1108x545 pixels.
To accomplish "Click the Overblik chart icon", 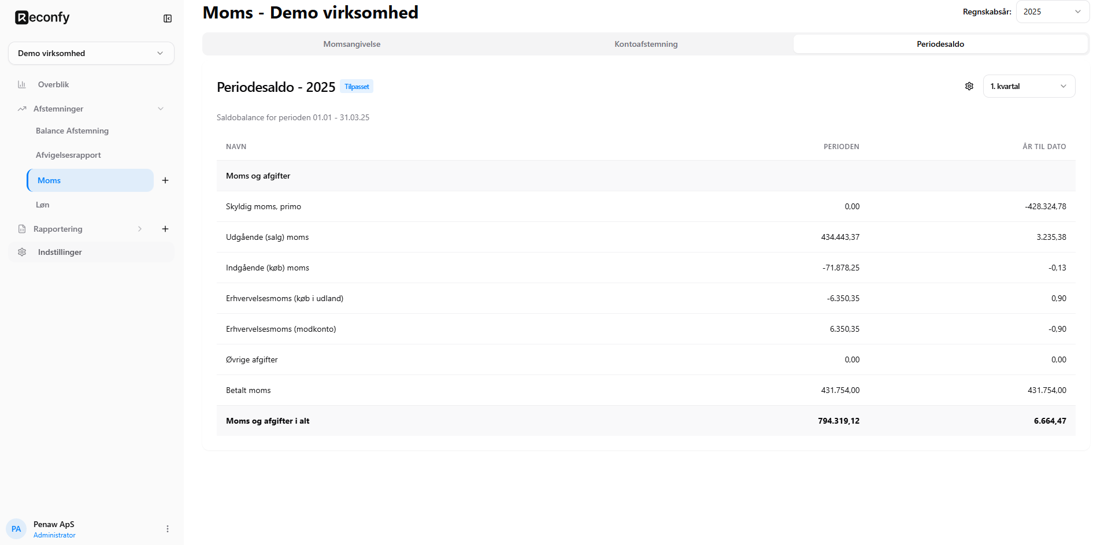I will click(x=22, y=84).
